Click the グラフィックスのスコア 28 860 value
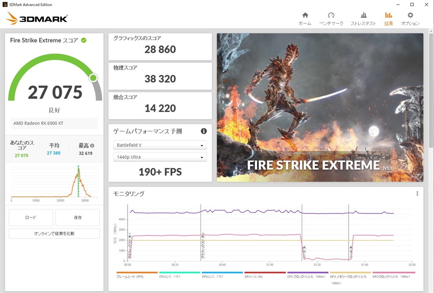This screenshot has width=434, height=293. click(x=160, y=50)
